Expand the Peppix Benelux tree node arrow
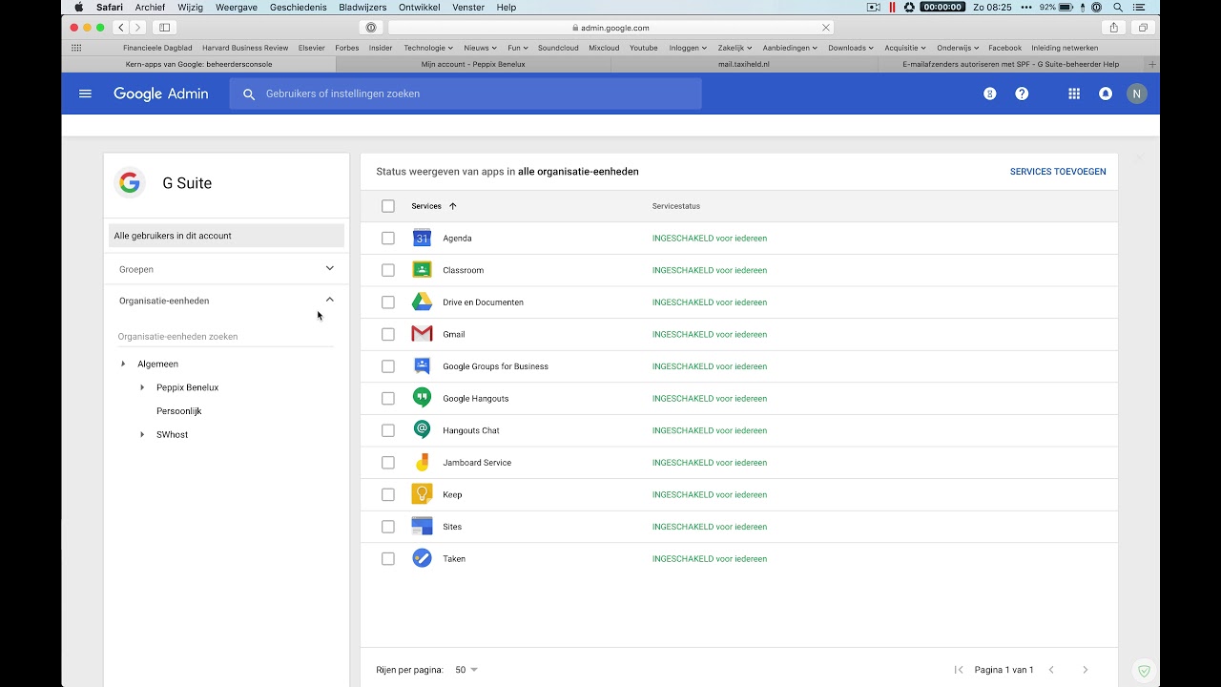This screenshot has width=1221, height=687. [x=142, y=387]
